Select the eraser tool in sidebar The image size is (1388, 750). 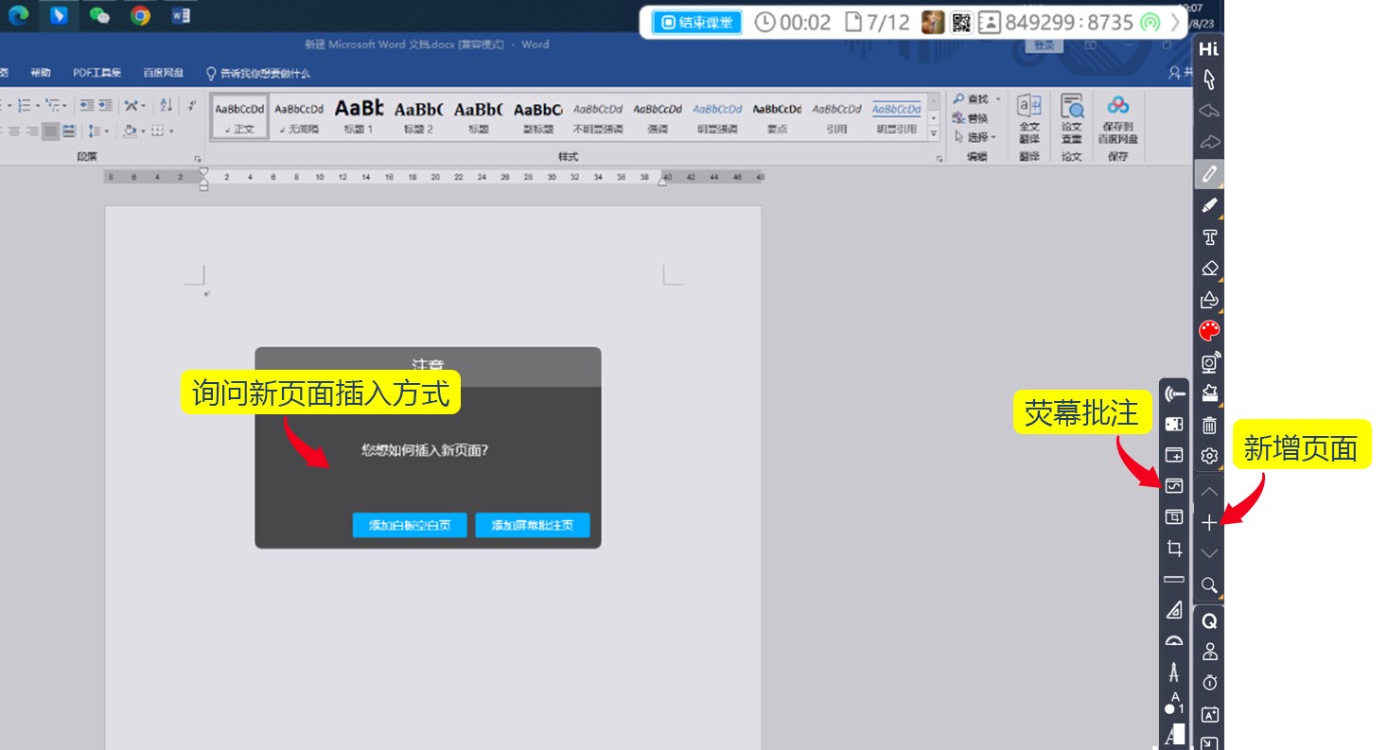[x=1209, y=269]
